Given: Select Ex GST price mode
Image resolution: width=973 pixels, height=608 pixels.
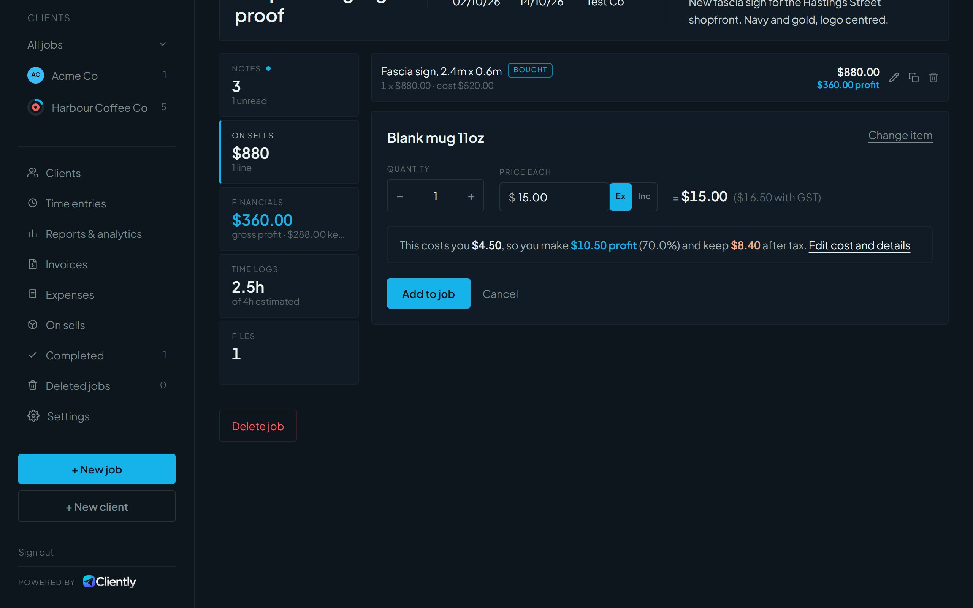Looking at the screenshot, I should [x=620, y=196].
